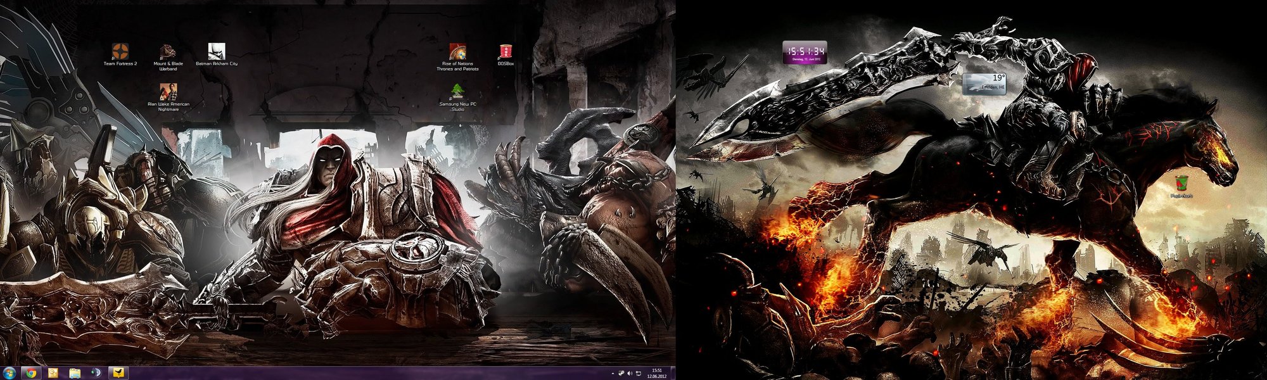Open the volume speaker control in tray
This screenshot has width=1267, height=380.
coord(629,374)
